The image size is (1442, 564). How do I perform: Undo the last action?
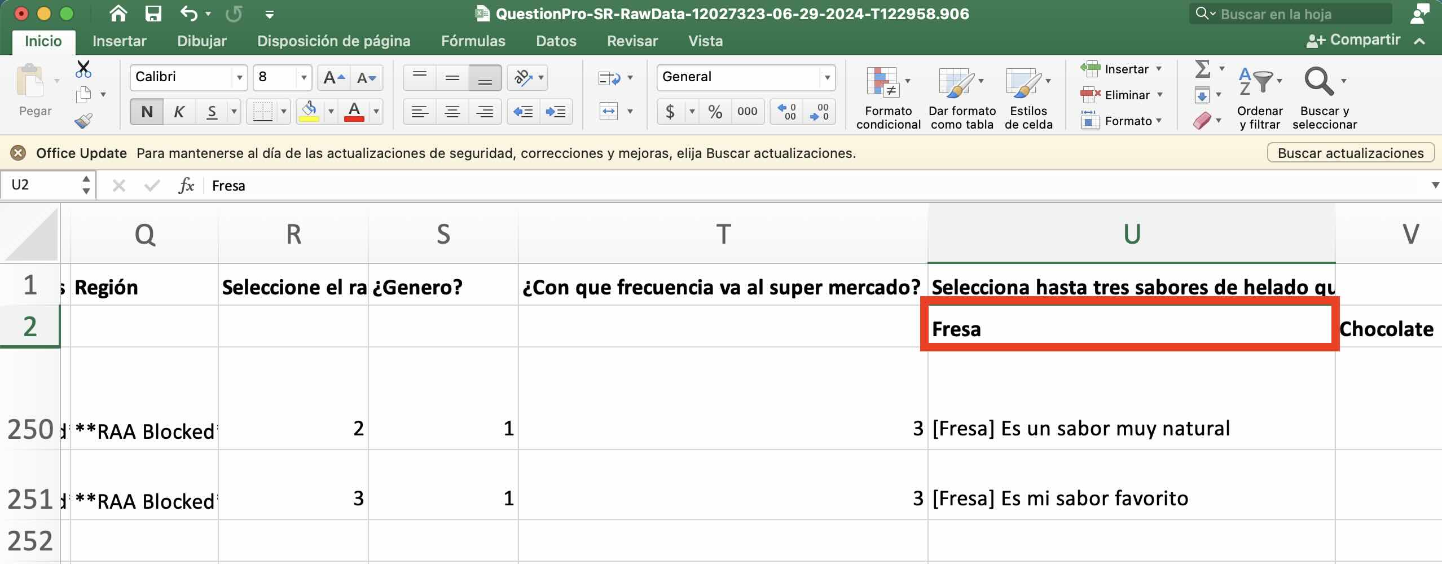pyautogui.click(x=189, y=14)
